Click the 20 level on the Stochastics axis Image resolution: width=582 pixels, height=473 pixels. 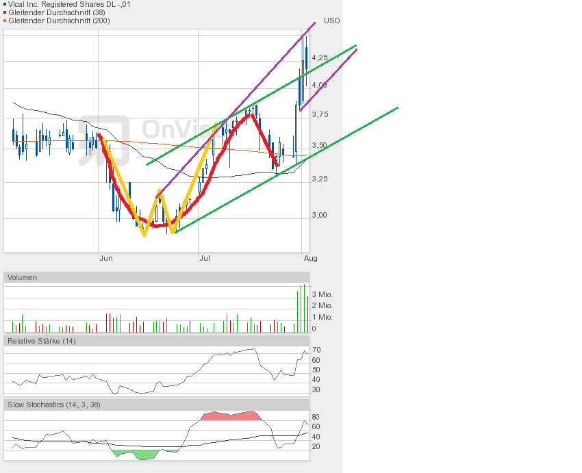316,447
